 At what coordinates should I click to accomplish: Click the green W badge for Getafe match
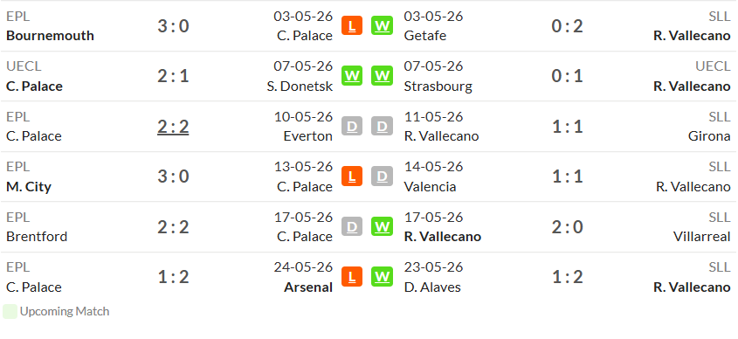tap(382, 25)
